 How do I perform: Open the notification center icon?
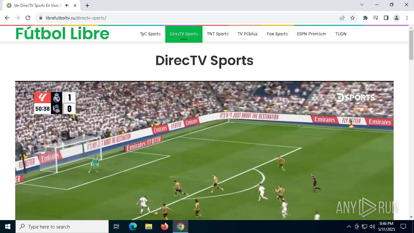pos(403,227)
